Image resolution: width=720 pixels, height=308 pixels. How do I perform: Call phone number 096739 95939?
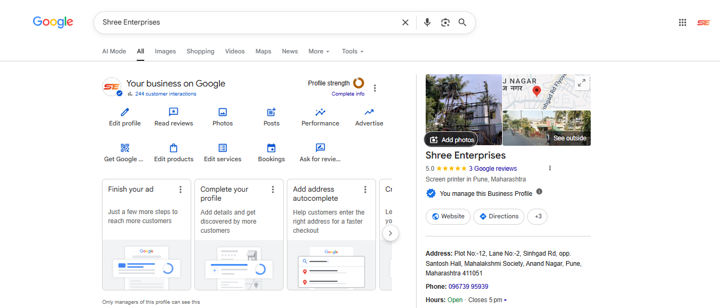(x=468, y=287)
